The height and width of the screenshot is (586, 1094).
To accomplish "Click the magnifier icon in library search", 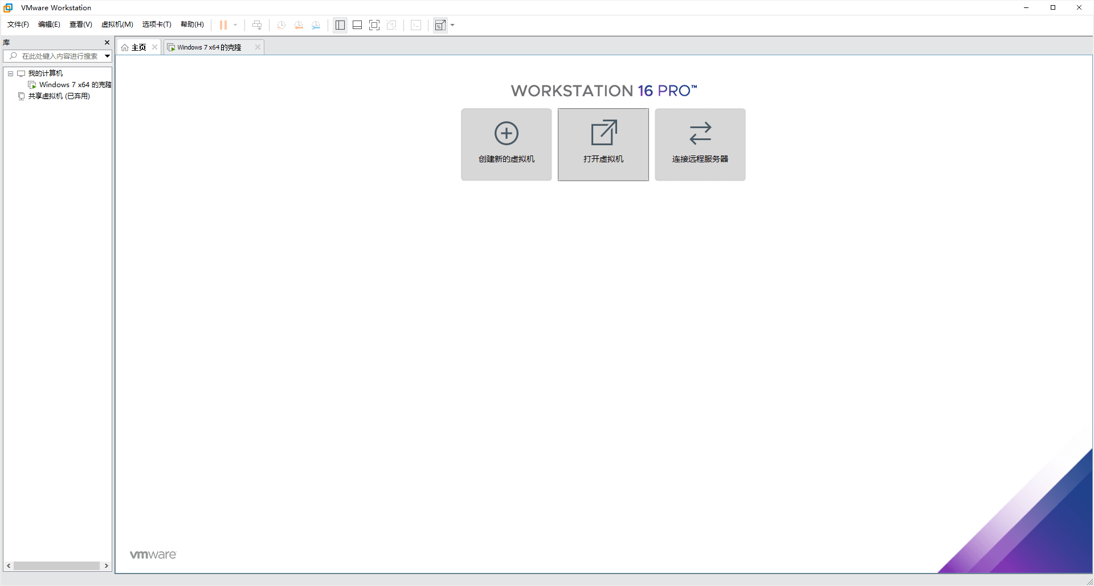I will pos(13,56).
